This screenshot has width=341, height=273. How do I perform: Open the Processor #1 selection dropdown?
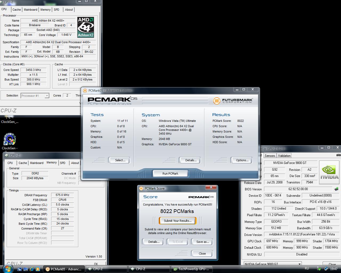(35, 95)
